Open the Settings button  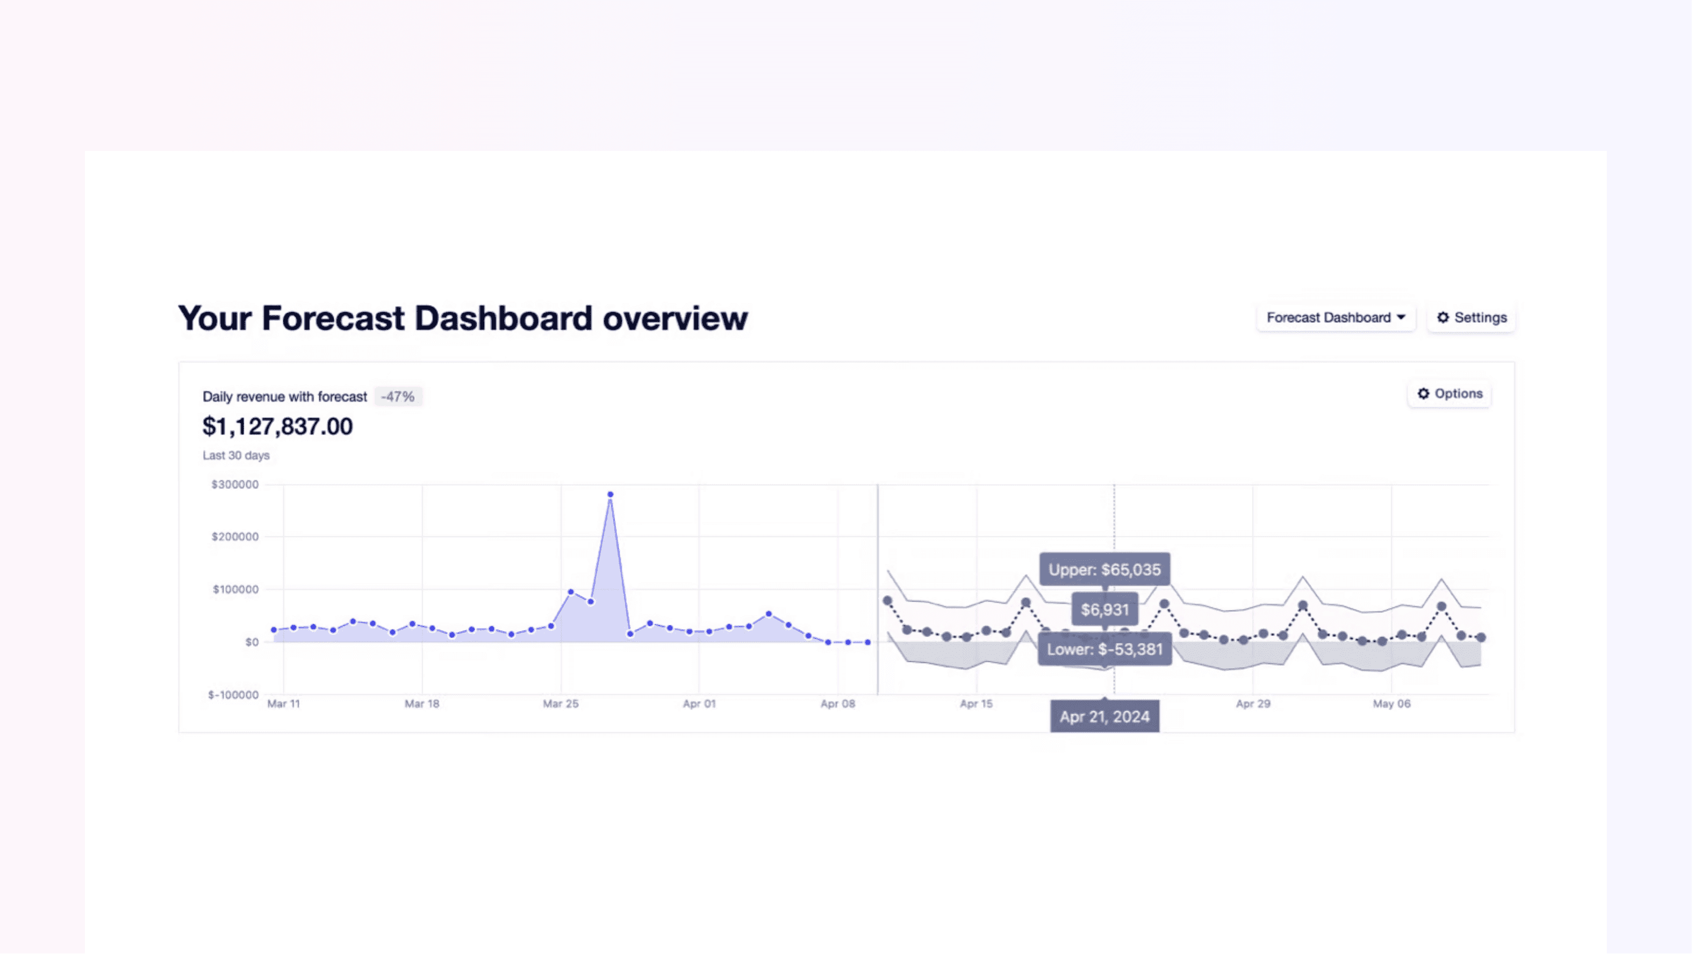click(1471, 317)
